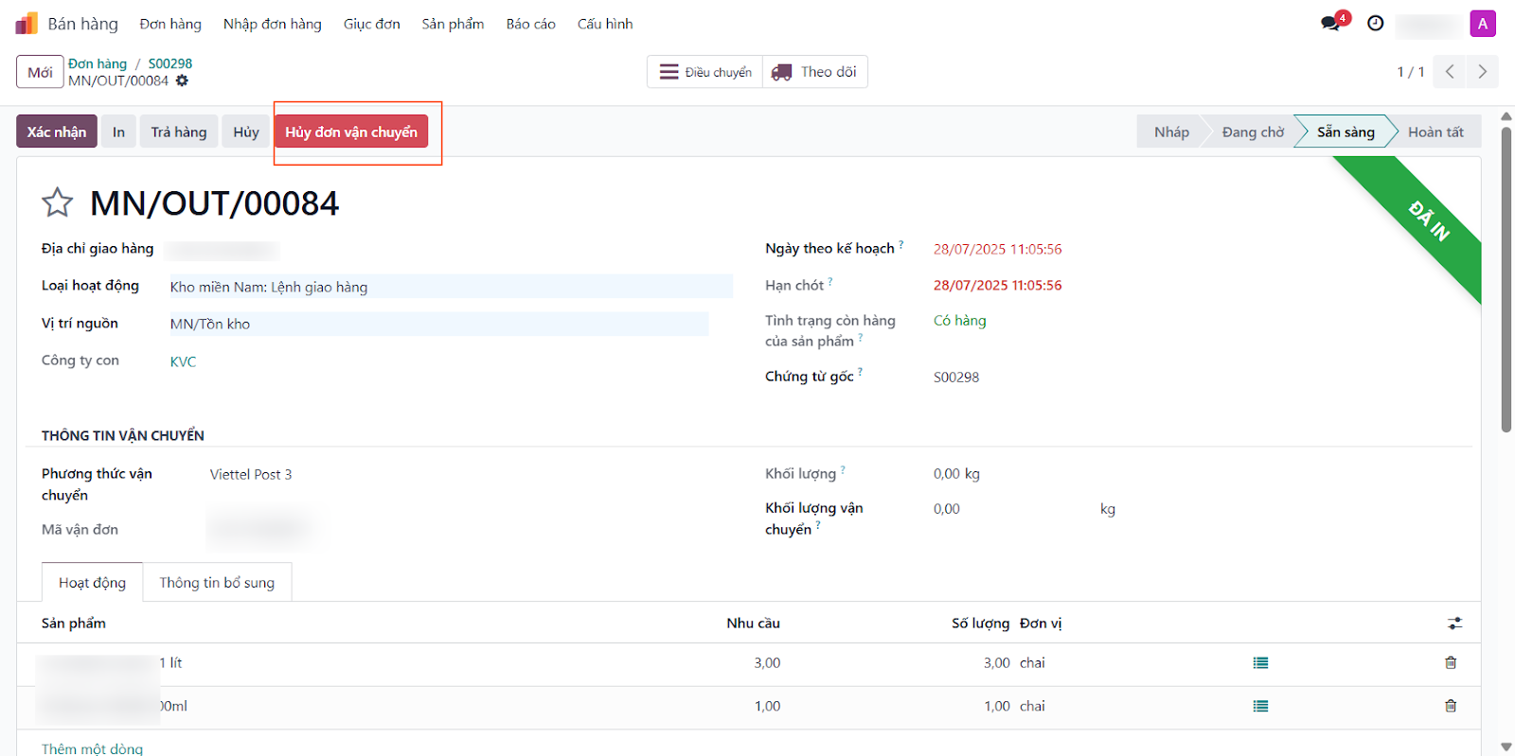Click the Hoàn tất status stage

pyautogui.click(x=1435, y=132)
